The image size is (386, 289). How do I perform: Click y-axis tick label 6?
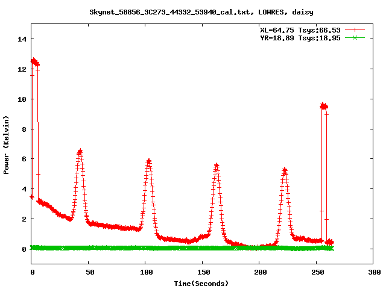point(24,159)
